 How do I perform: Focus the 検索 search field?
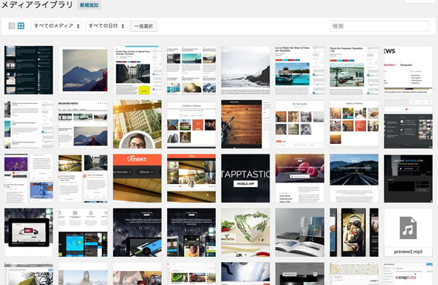pos(379,26)
